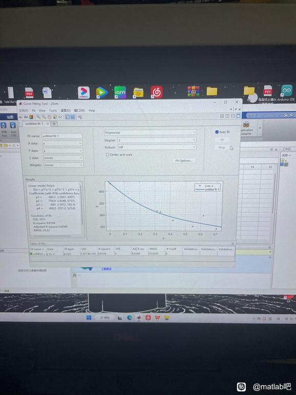Sort by DFE column header
The width and height of the screenshot is (296, 395).
pos(122,249)
